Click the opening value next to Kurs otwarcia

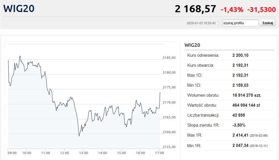(x=240, y=65)
